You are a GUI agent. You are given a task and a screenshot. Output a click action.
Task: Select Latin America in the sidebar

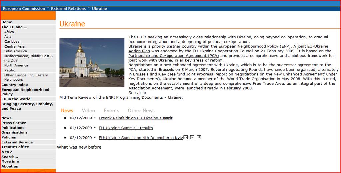coord(16,51)
